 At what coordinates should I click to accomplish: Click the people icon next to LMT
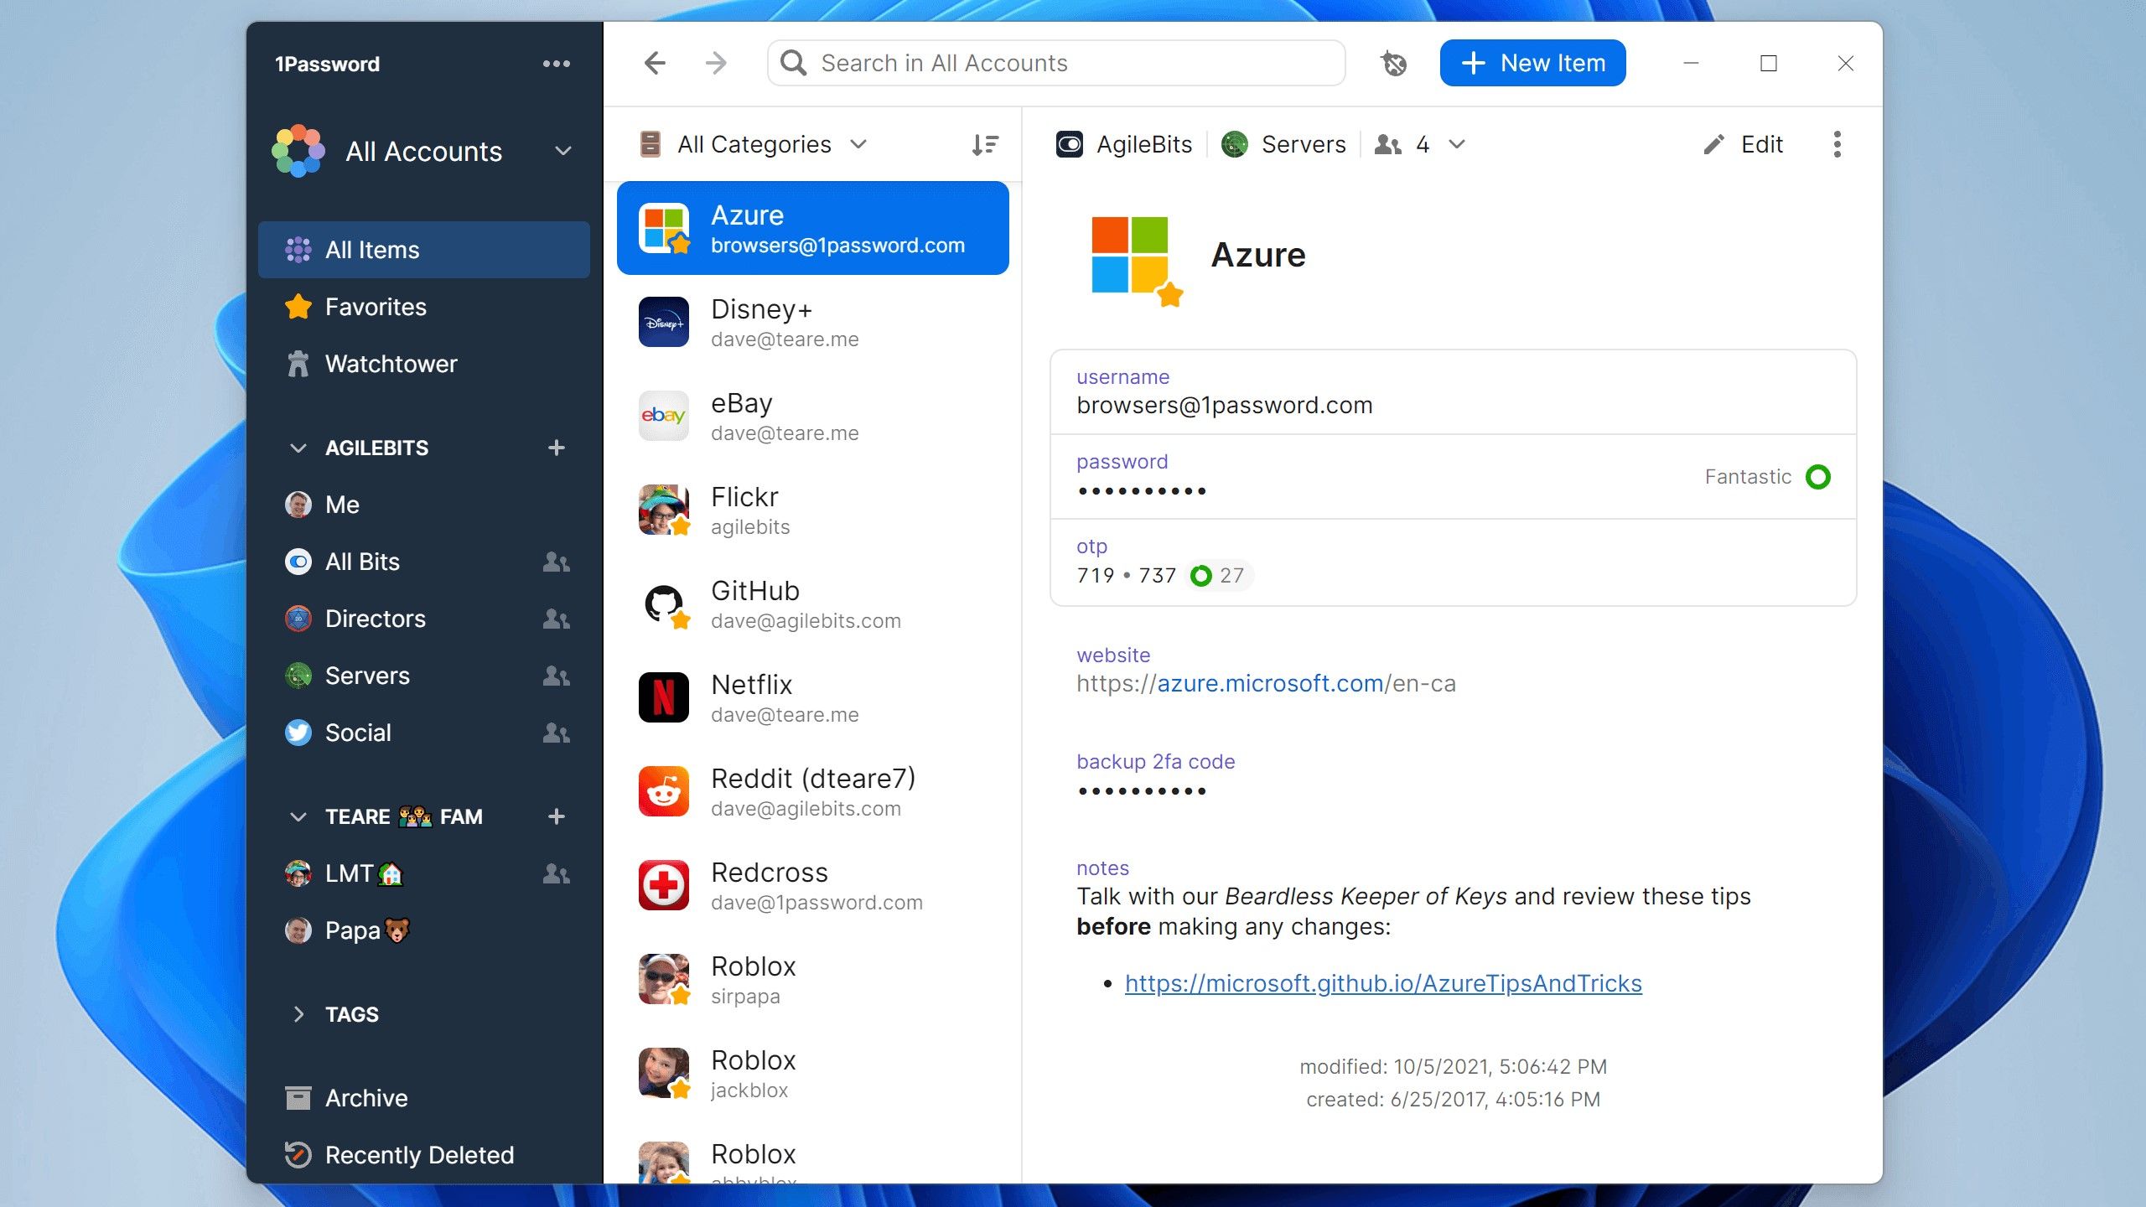(556, 873)
